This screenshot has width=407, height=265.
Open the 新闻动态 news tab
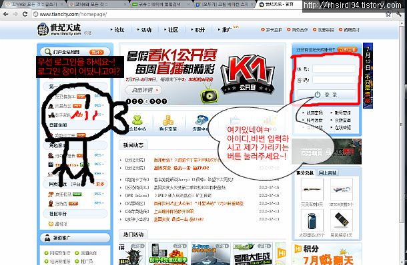pyautogui.click(x=133, y=145)
